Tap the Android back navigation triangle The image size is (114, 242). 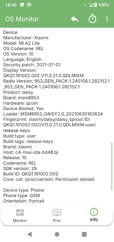pyautogui.click(x=29, y=234)
